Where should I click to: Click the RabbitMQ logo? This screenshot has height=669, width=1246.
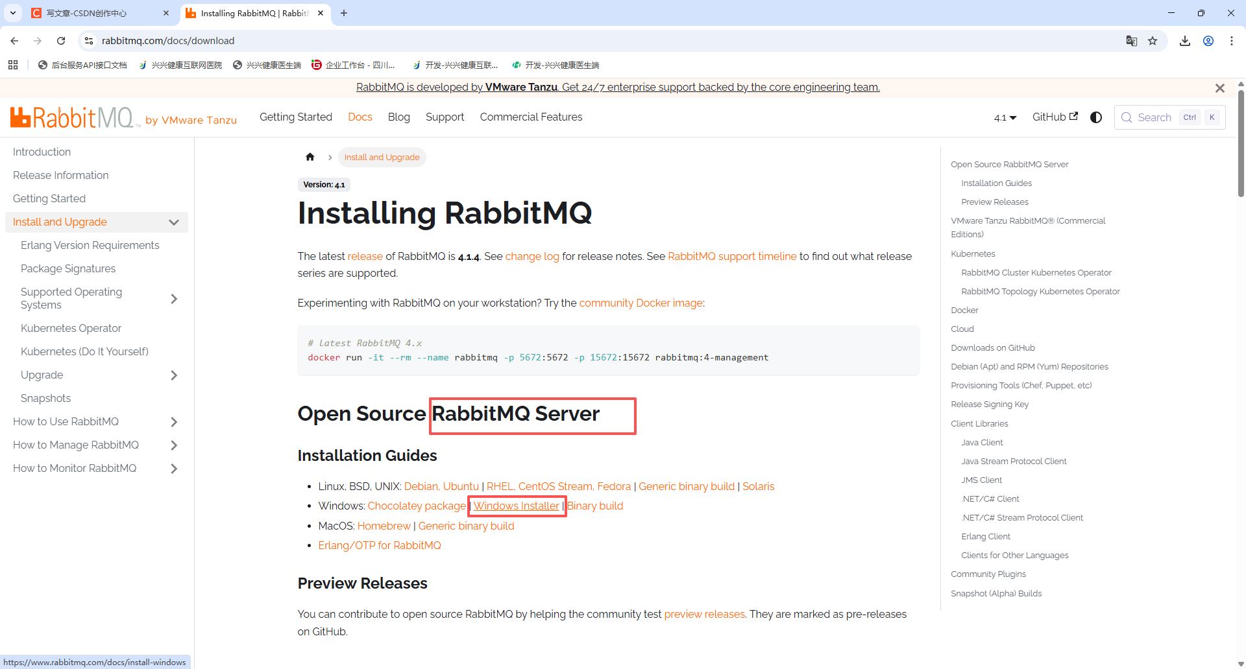coord(75,117)
